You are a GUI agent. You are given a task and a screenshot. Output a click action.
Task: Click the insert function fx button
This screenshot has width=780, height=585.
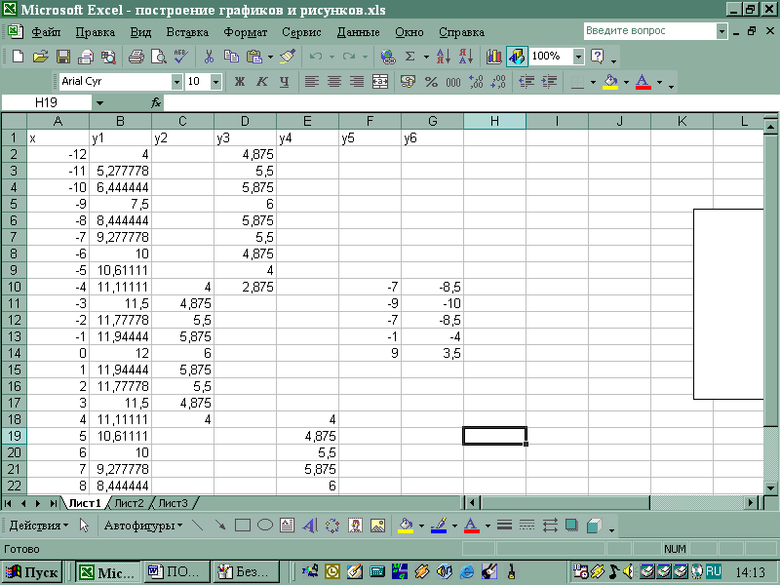[156, 103]
